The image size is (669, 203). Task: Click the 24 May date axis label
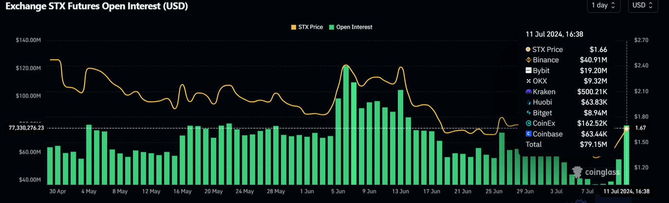[245, 192]
